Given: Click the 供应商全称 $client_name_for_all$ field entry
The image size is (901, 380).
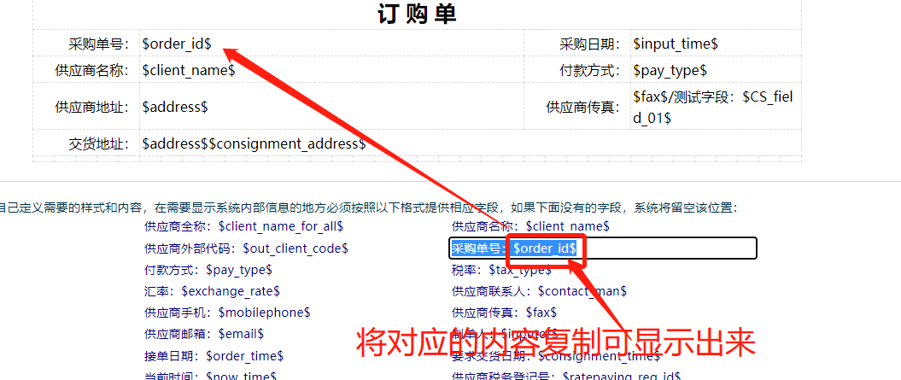Looking at the screenshot, I should 243,226.
